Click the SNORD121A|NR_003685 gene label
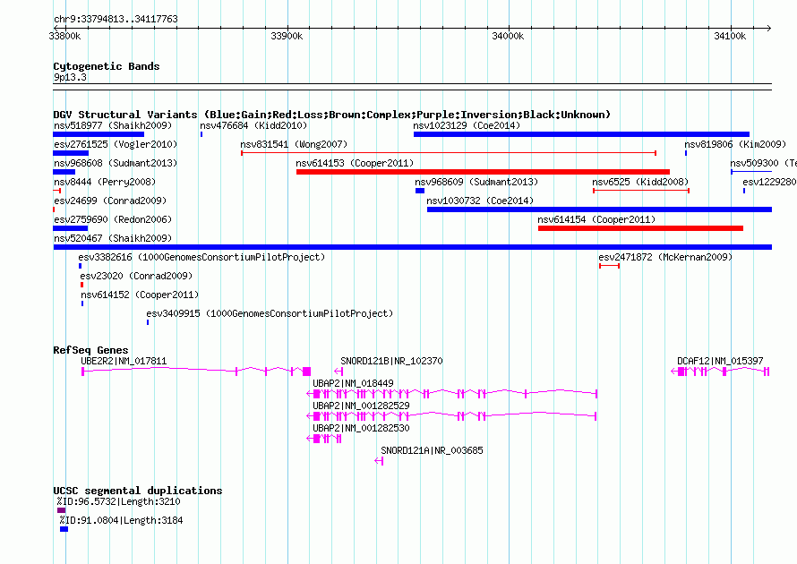Screen dimensions: 797x564 [432, 450]
